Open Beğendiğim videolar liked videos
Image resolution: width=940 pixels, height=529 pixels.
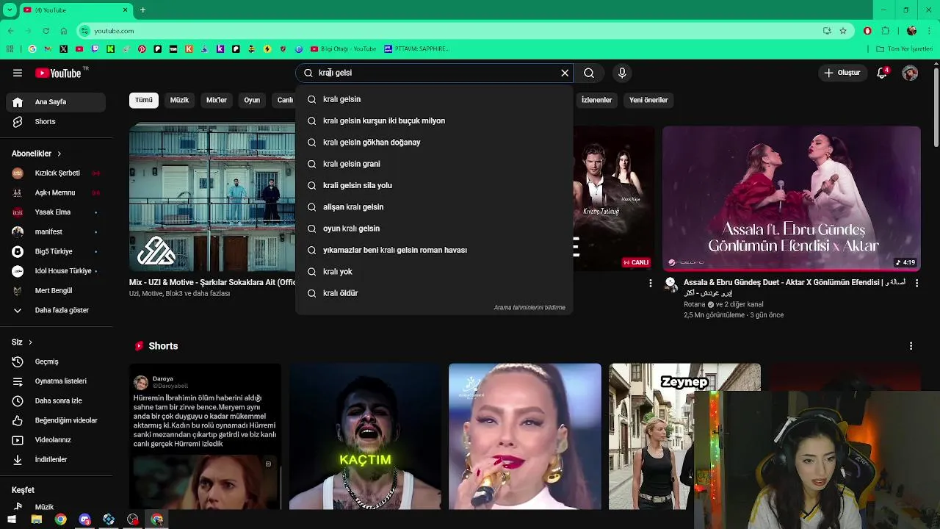point(56,420)
